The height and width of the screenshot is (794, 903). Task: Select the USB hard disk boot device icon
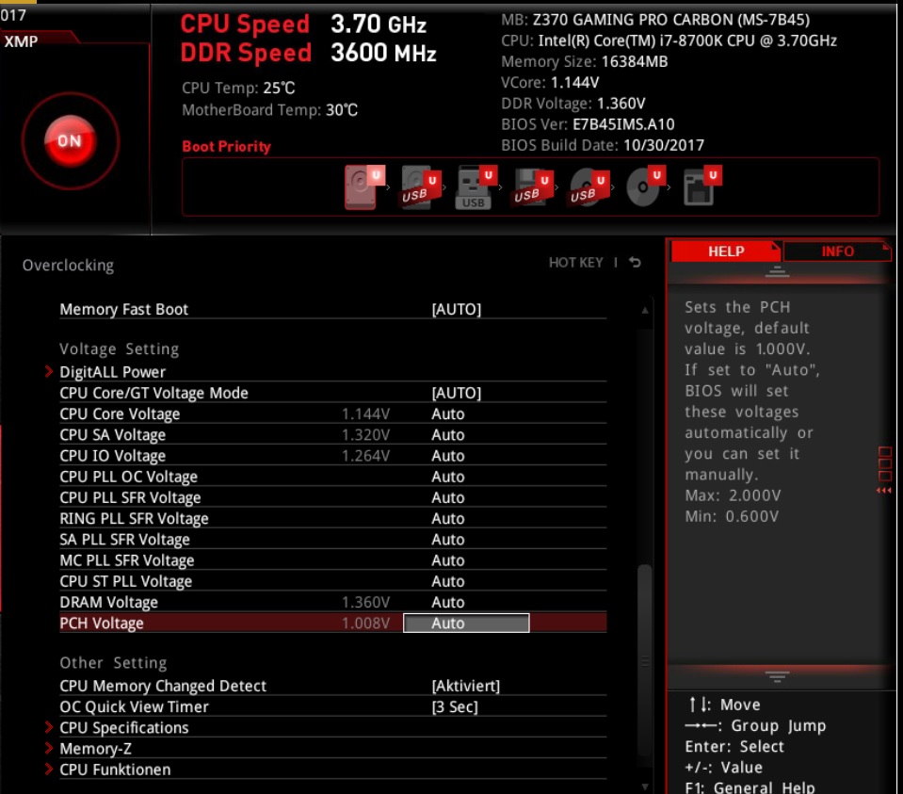pyautogui.click(x=420, y=186)
